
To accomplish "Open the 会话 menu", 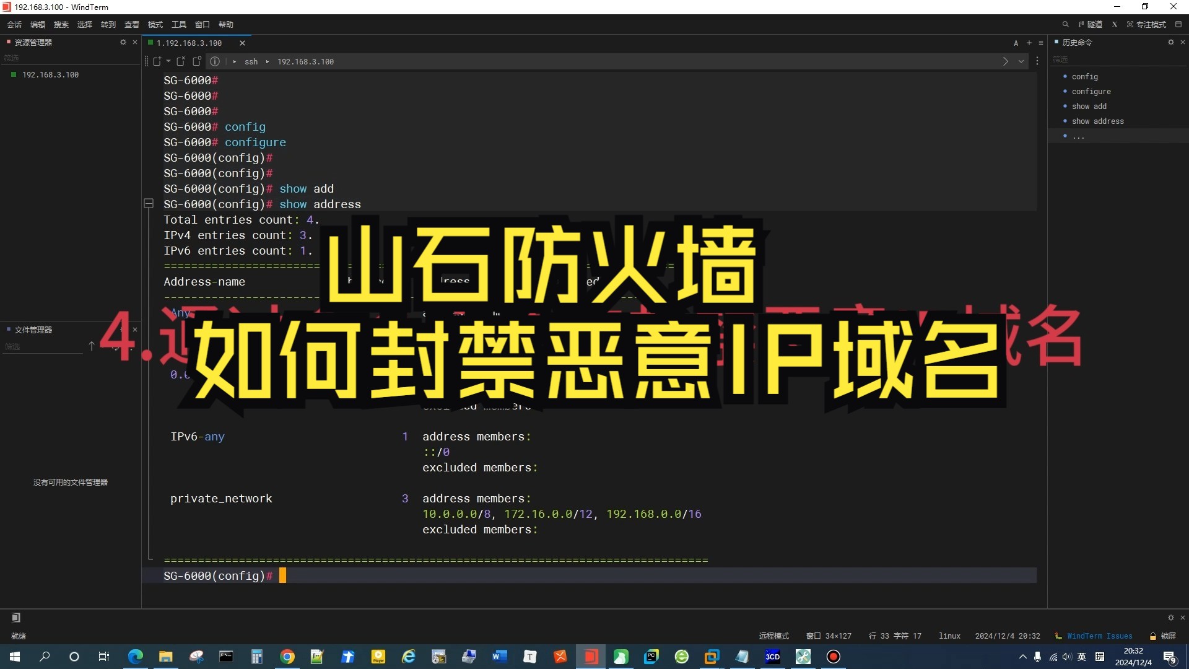I will pyautogui.click(x=14, y=25).
